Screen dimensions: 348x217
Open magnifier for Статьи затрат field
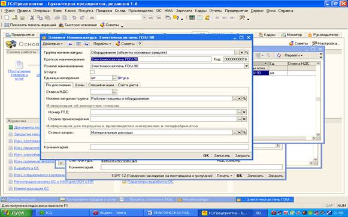tap(244, 132)
